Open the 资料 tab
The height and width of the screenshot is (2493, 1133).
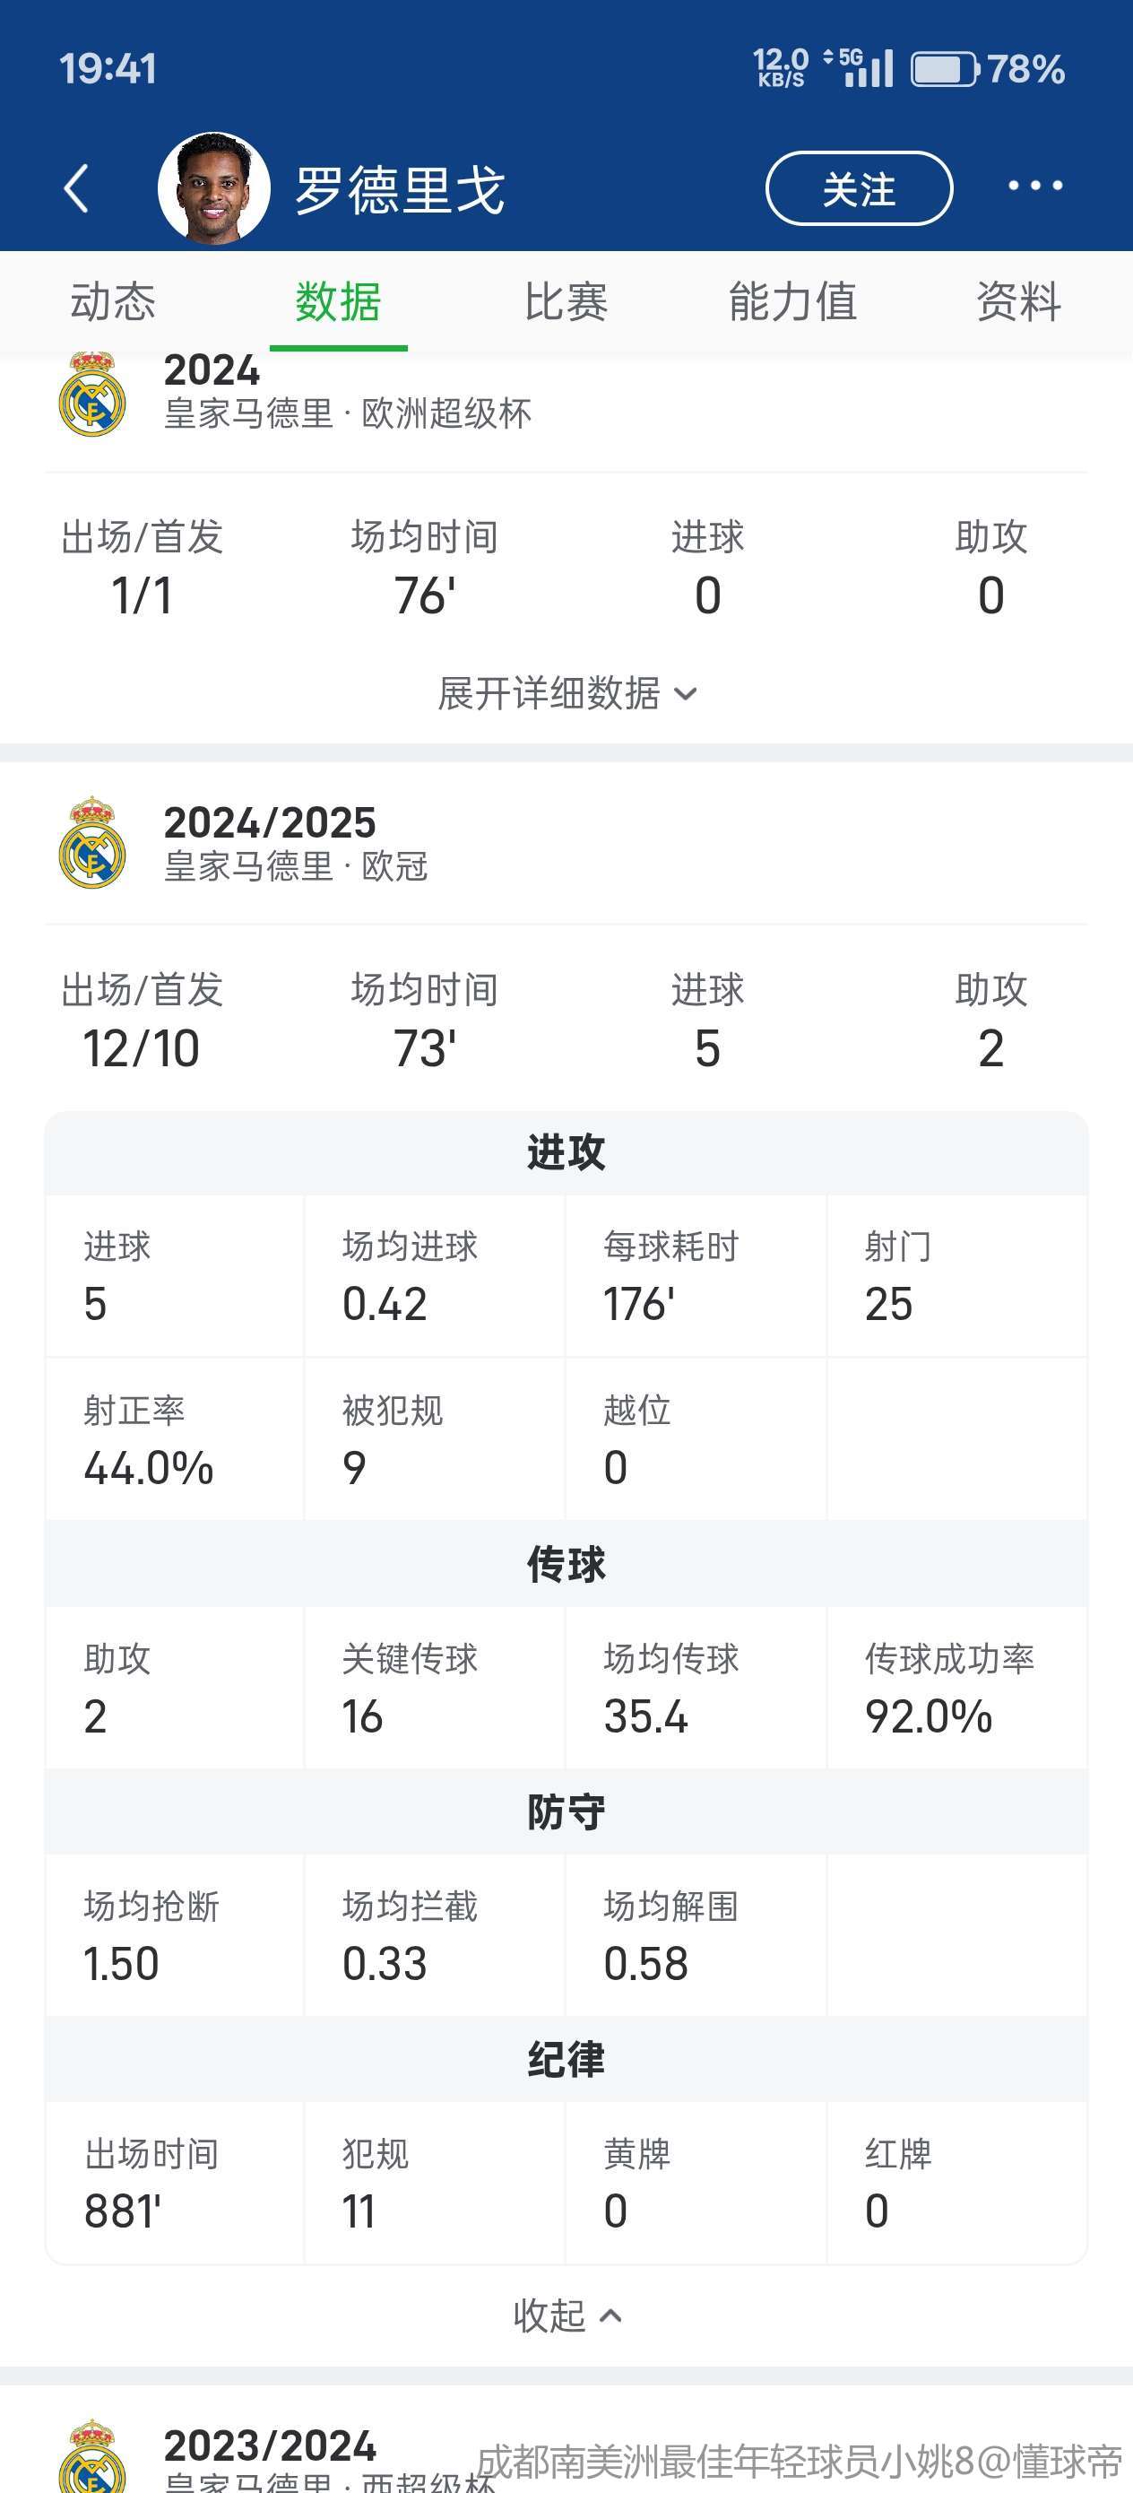tap(1018, 302)
